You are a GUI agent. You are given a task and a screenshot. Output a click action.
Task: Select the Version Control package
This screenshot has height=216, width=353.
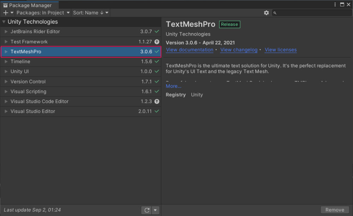pos(80,82)
